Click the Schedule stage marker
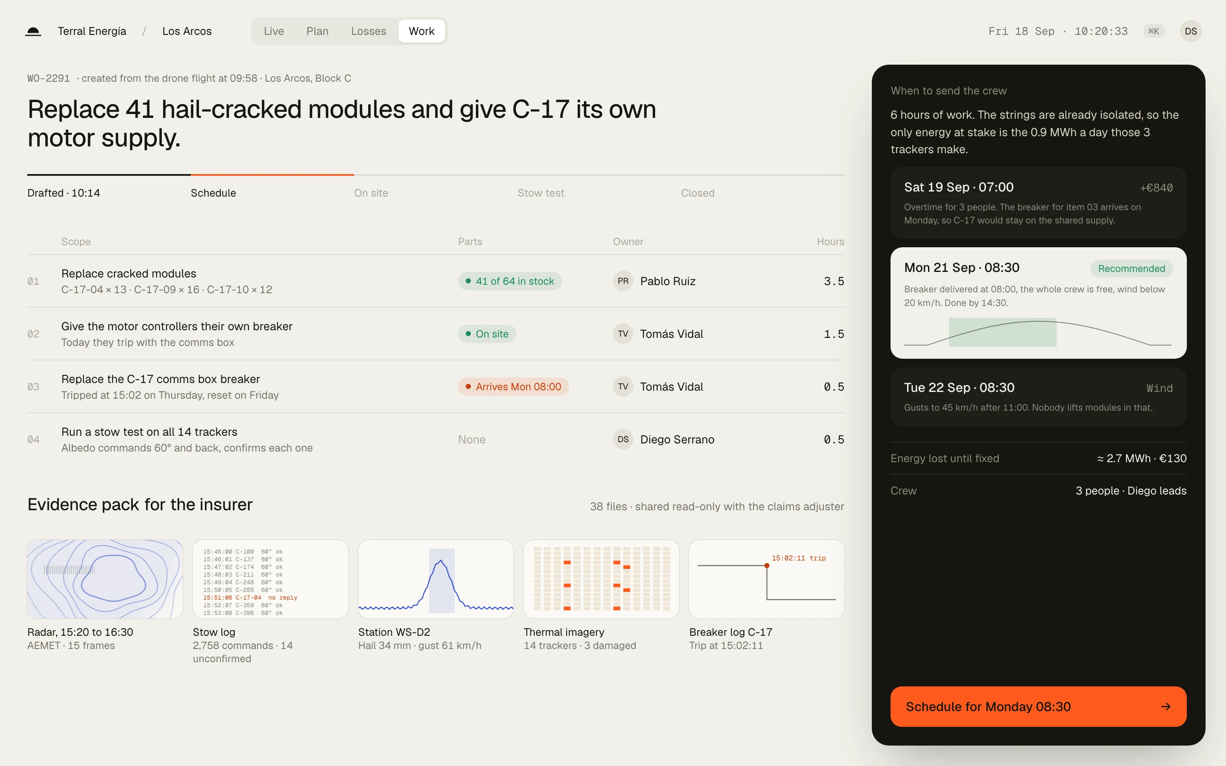1226x766 pixels. (213, 193)
